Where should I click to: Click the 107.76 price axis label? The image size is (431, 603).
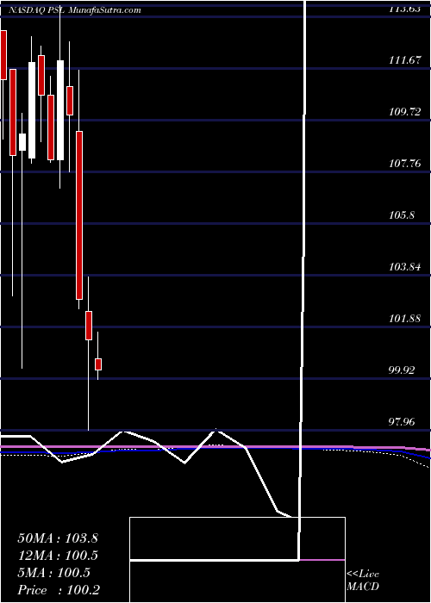pos(405,164)
